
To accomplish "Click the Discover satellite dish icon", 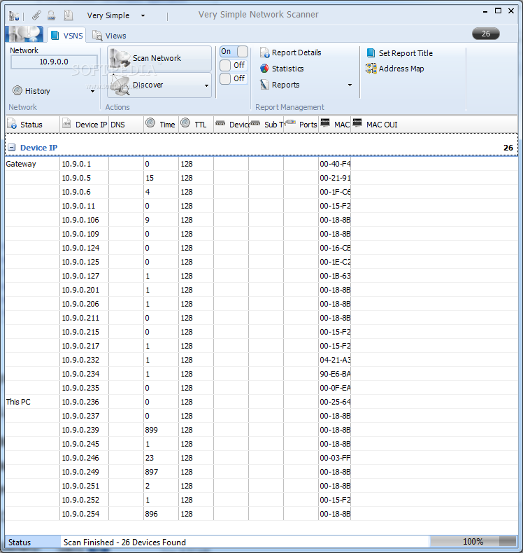I will click(x=120, y=85).
